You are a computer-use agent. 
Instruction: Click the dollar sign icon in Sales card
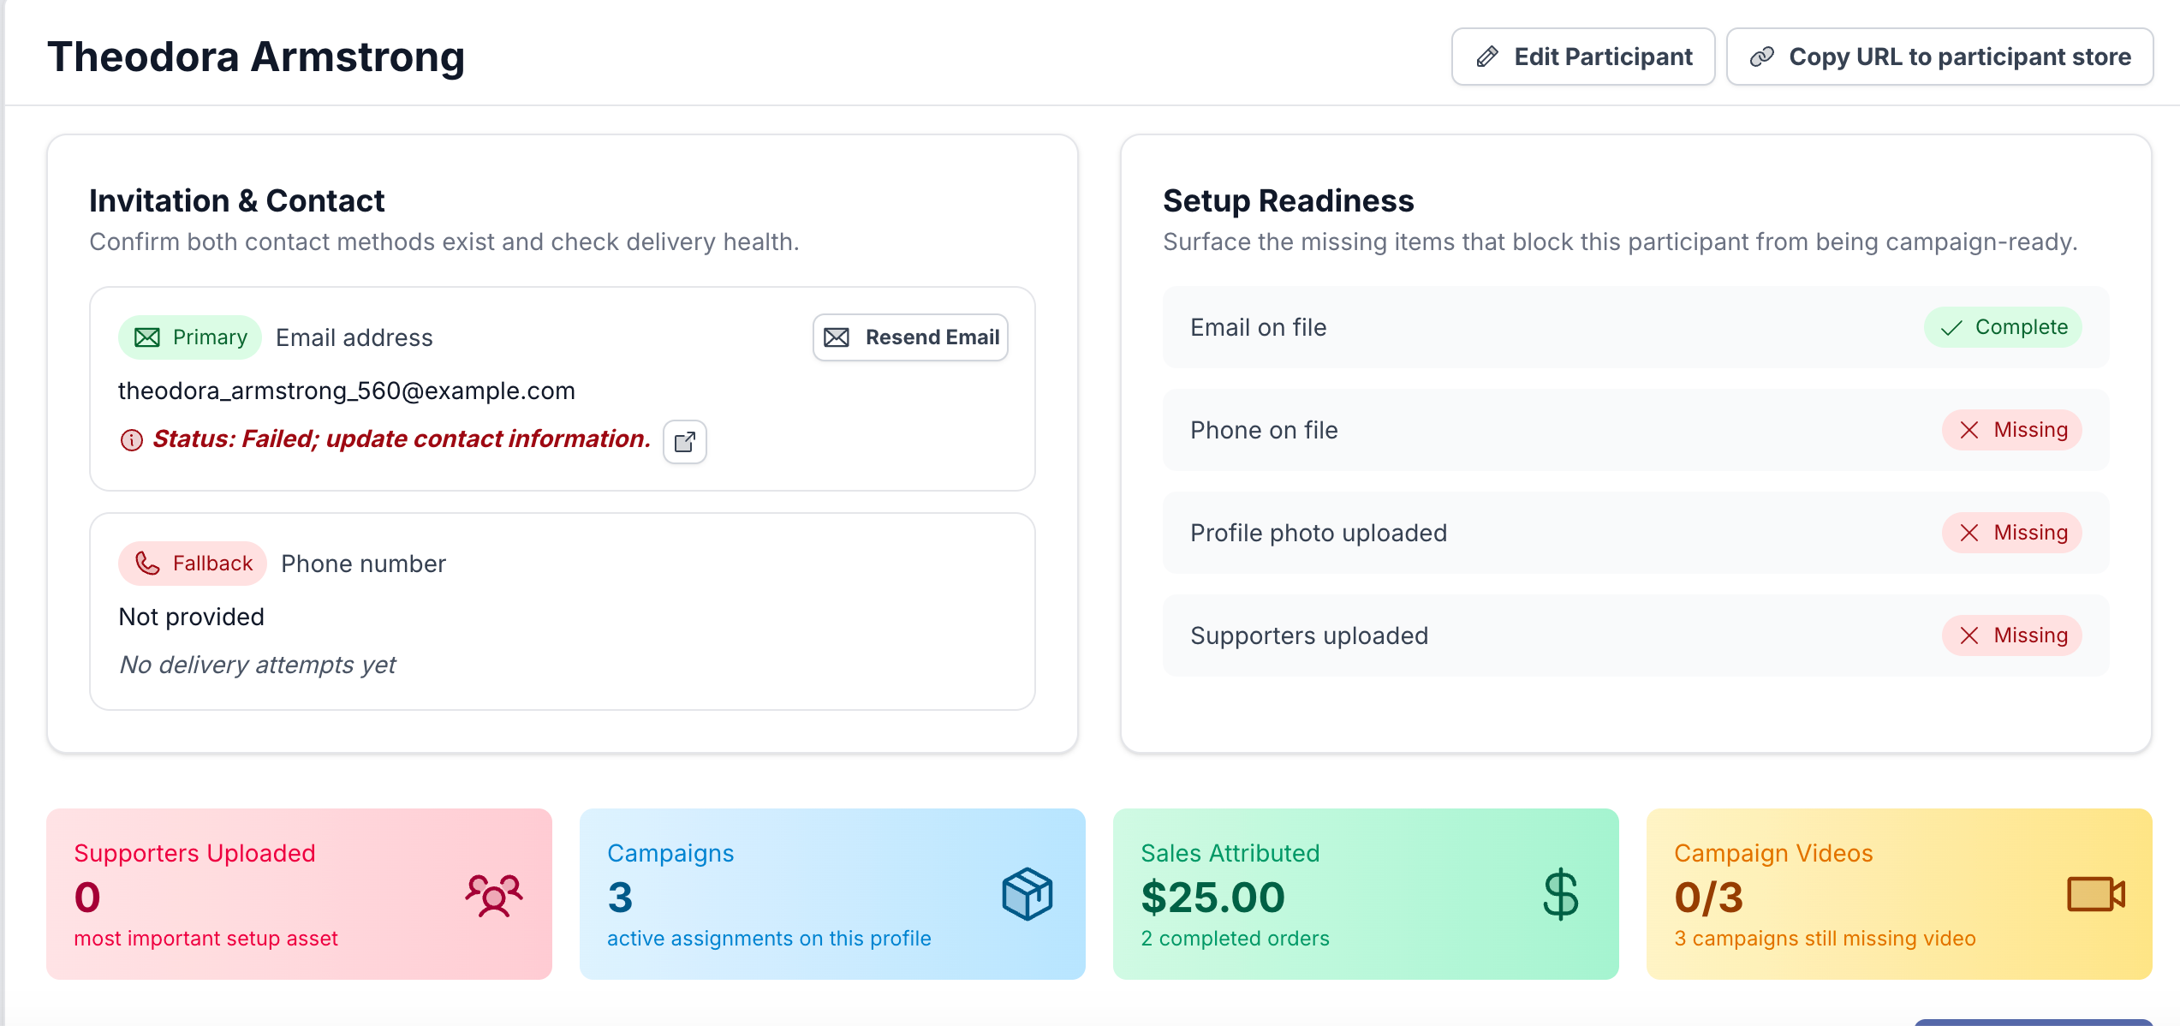point(1560,894)
